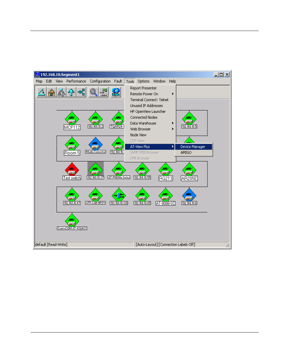
Task: Choose Node View menu entry
Action: click(x=150, y=135)
